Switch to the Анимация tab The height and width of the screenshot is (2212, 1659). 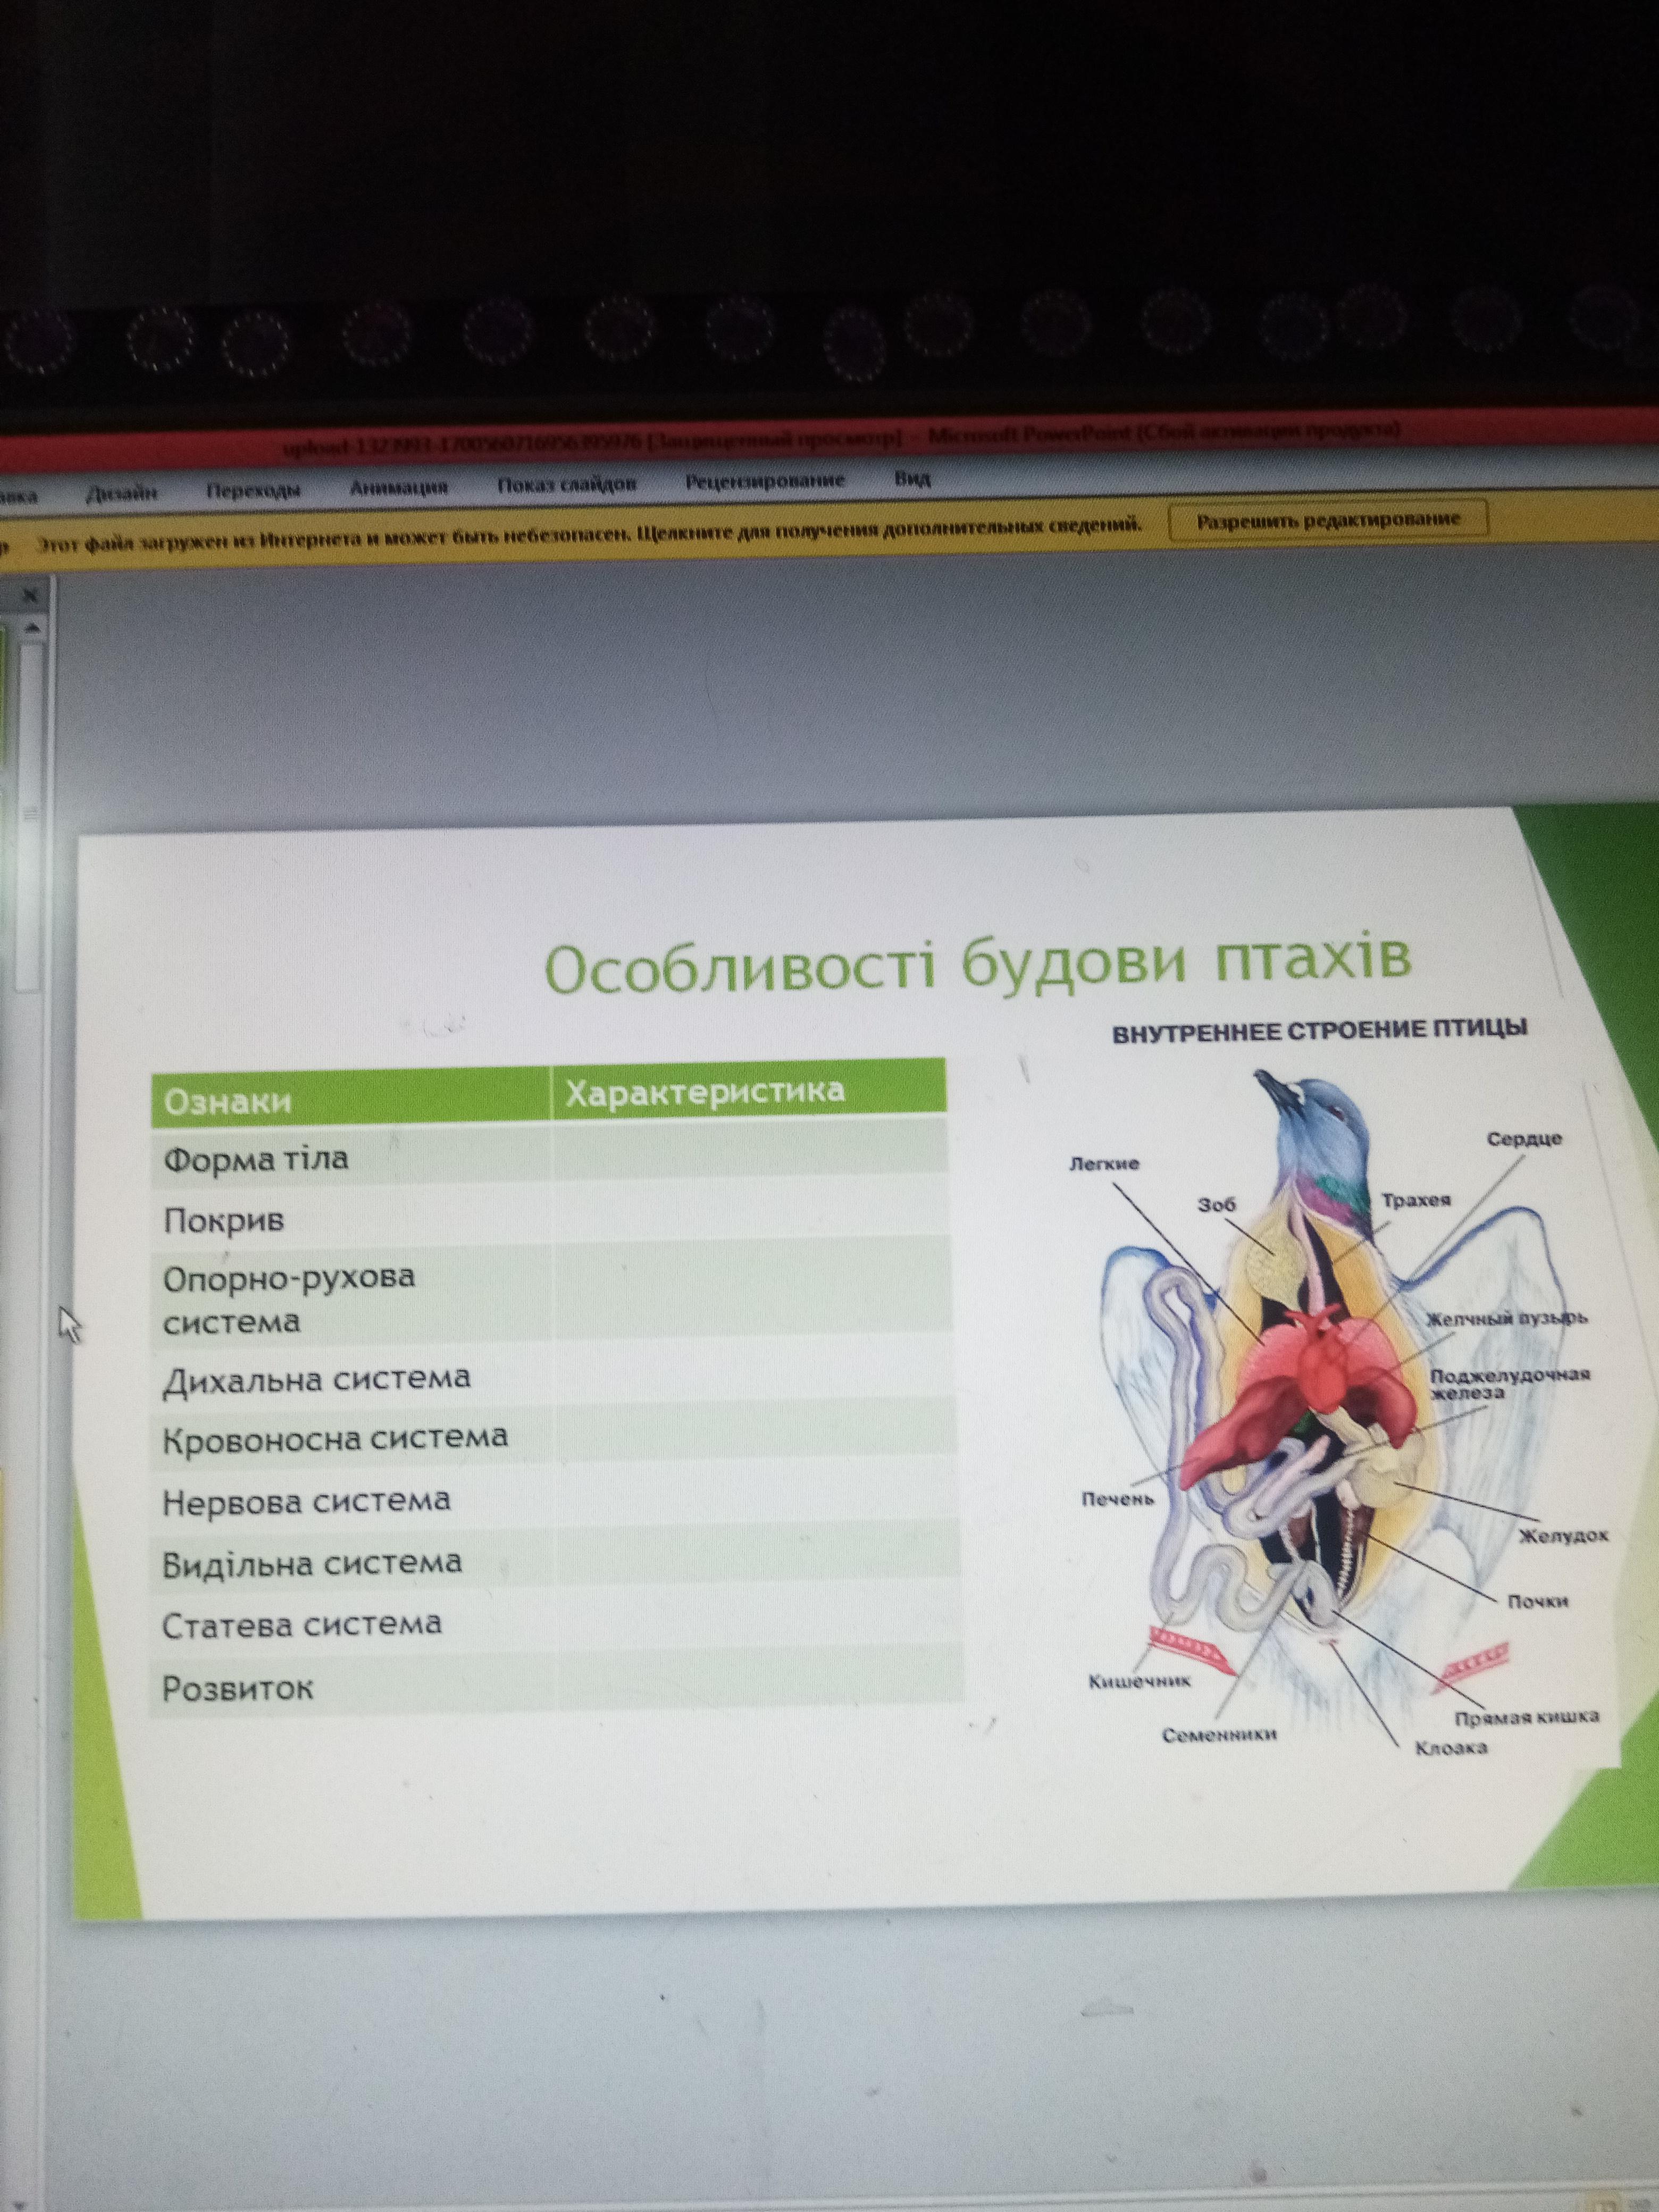(x=398, y=487)
